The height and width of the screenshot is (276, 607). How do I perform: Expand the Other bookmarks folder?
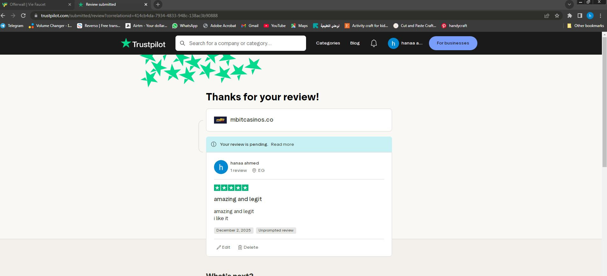pos(586,26)
